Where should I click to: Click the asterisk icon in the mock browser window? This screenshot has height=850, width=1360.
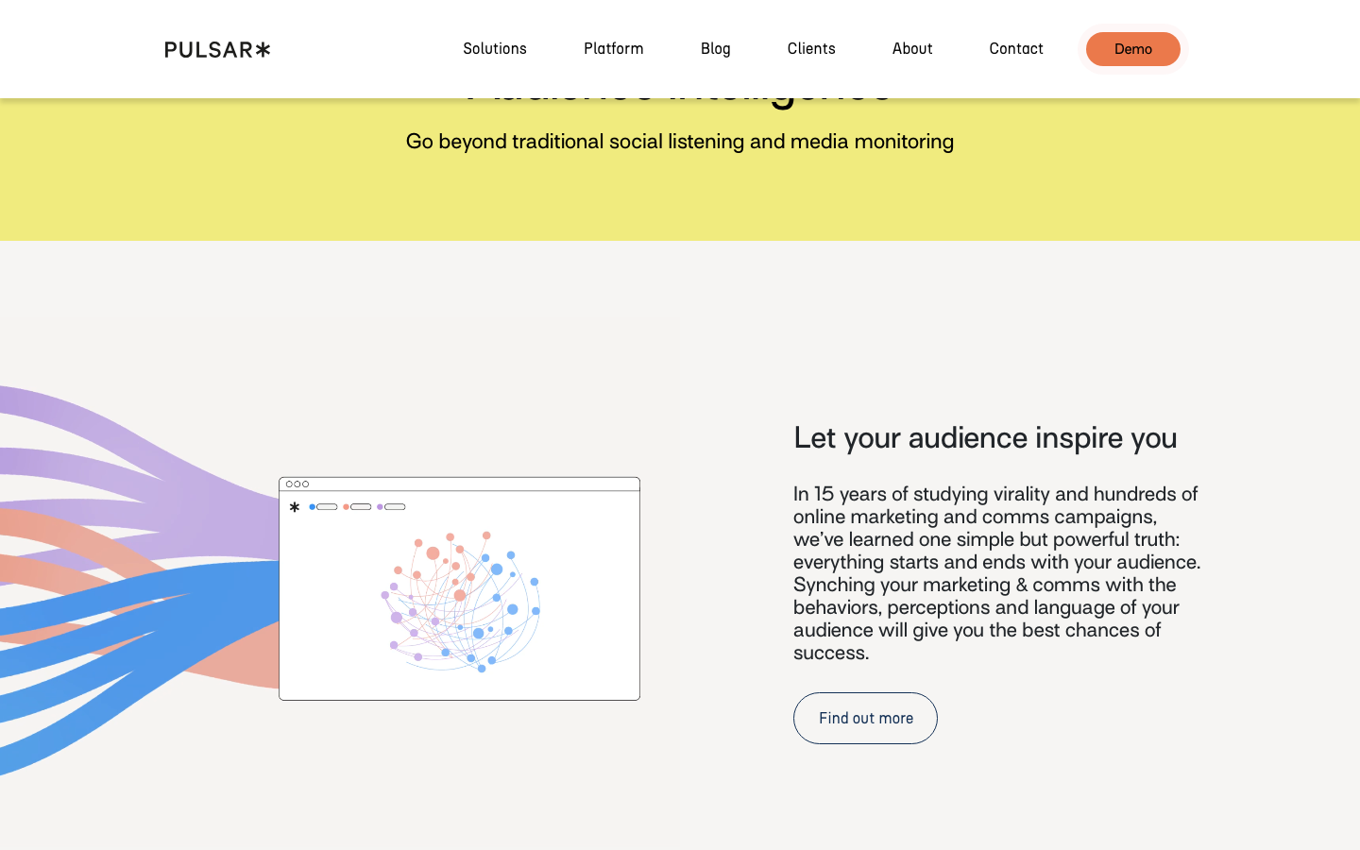pos(295,507)
